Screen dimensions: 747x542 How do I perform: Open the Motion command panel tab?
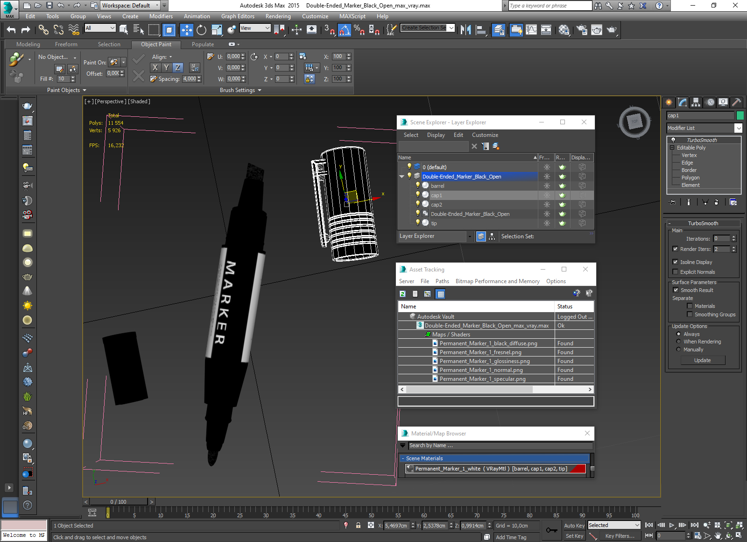pos(710,102)
